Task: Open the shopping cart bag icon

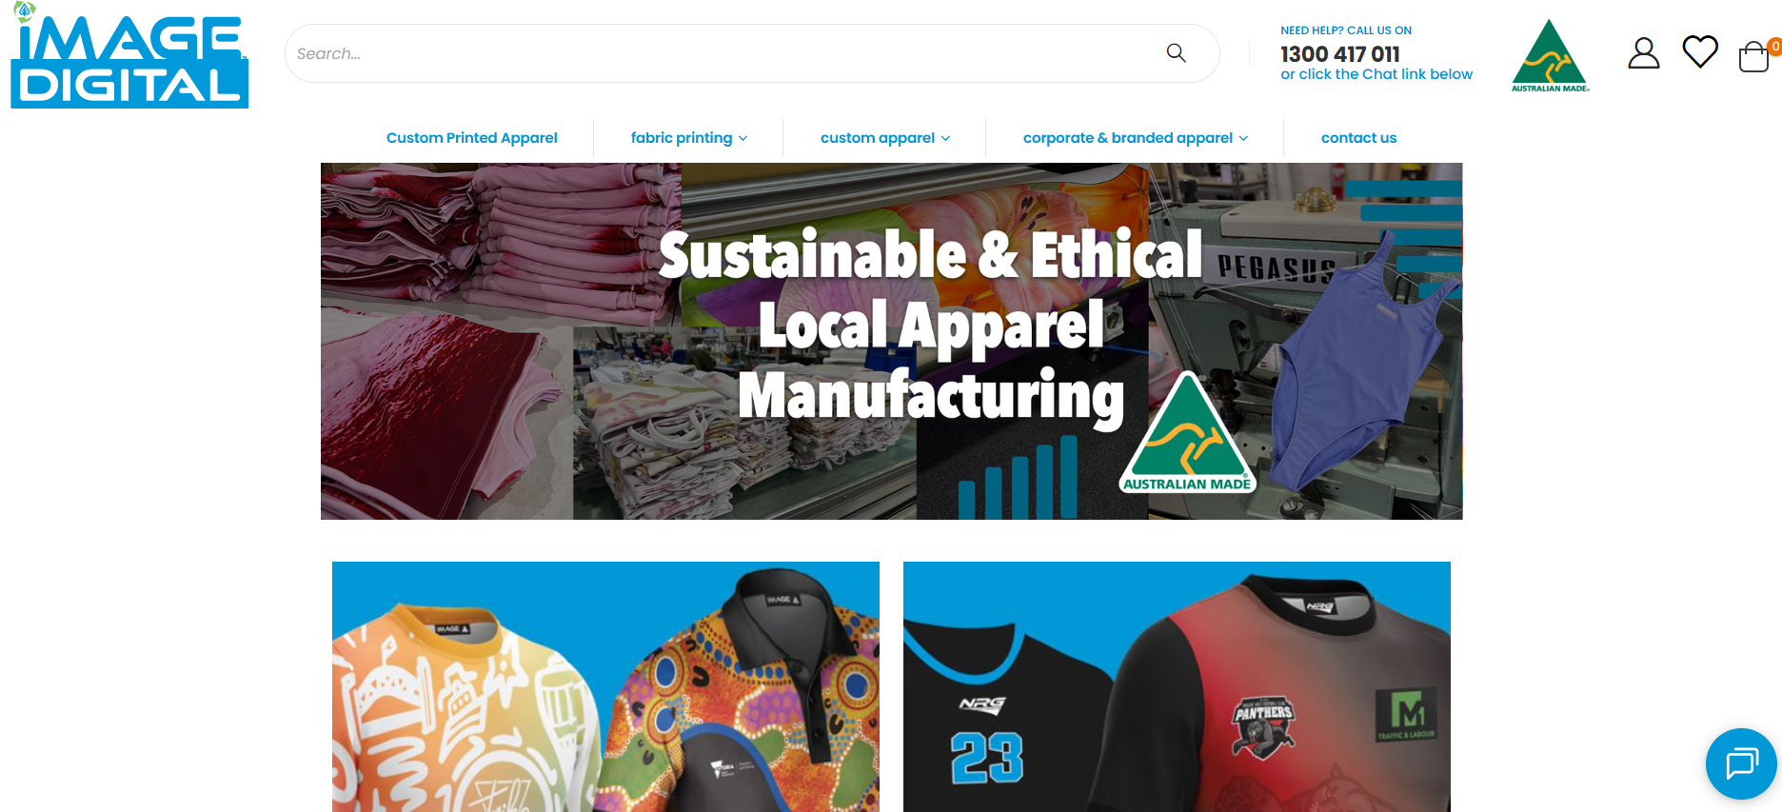Action: tap(1753, 57)
